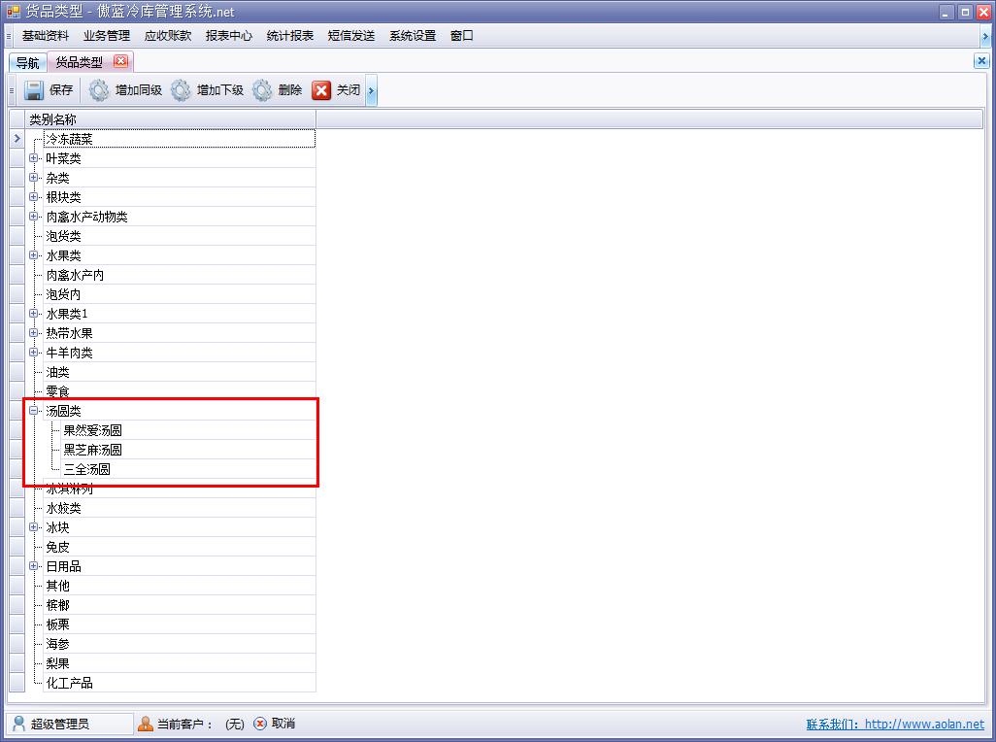This screenshot has height=742, width=996.
Task: Close the 货品类型 tab with its red X
Action: 120,61
